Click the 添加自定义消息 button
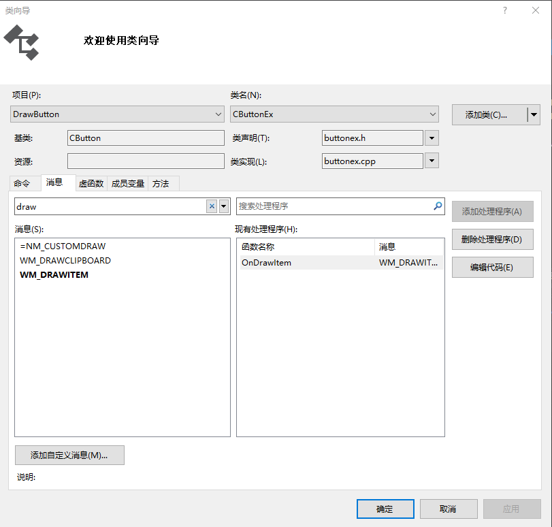The height and width of the screenshot is (527, 552). click(69, 455)
